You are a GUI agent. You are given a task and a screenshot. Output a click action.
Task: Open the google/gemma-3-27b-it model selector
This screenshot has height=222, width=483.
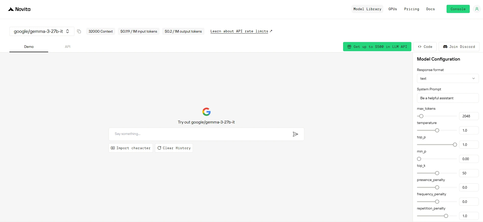[42, 31]
